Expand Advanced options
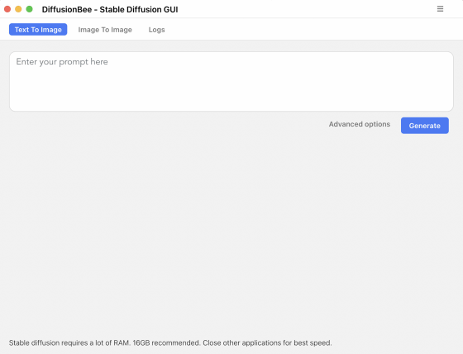 coord(360,124)
